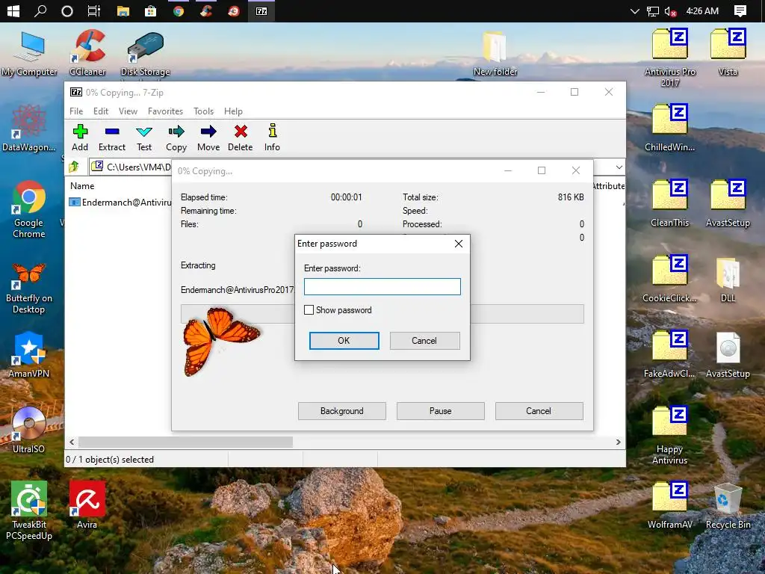
Task: Select the Happy Antivirus archive icon
Action: (x=670, y=436)
